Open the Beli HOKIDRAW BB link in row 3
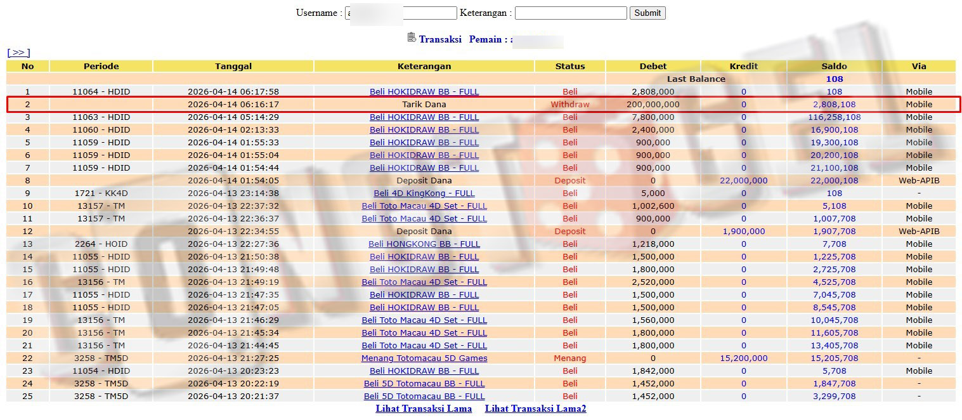Viewport: 962px width, 420px height. [424, 117]
